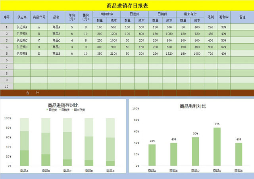Select the title cell 商品进销存日报表
The height and width of the screenshot is (179, 254).
click(127, 6)
